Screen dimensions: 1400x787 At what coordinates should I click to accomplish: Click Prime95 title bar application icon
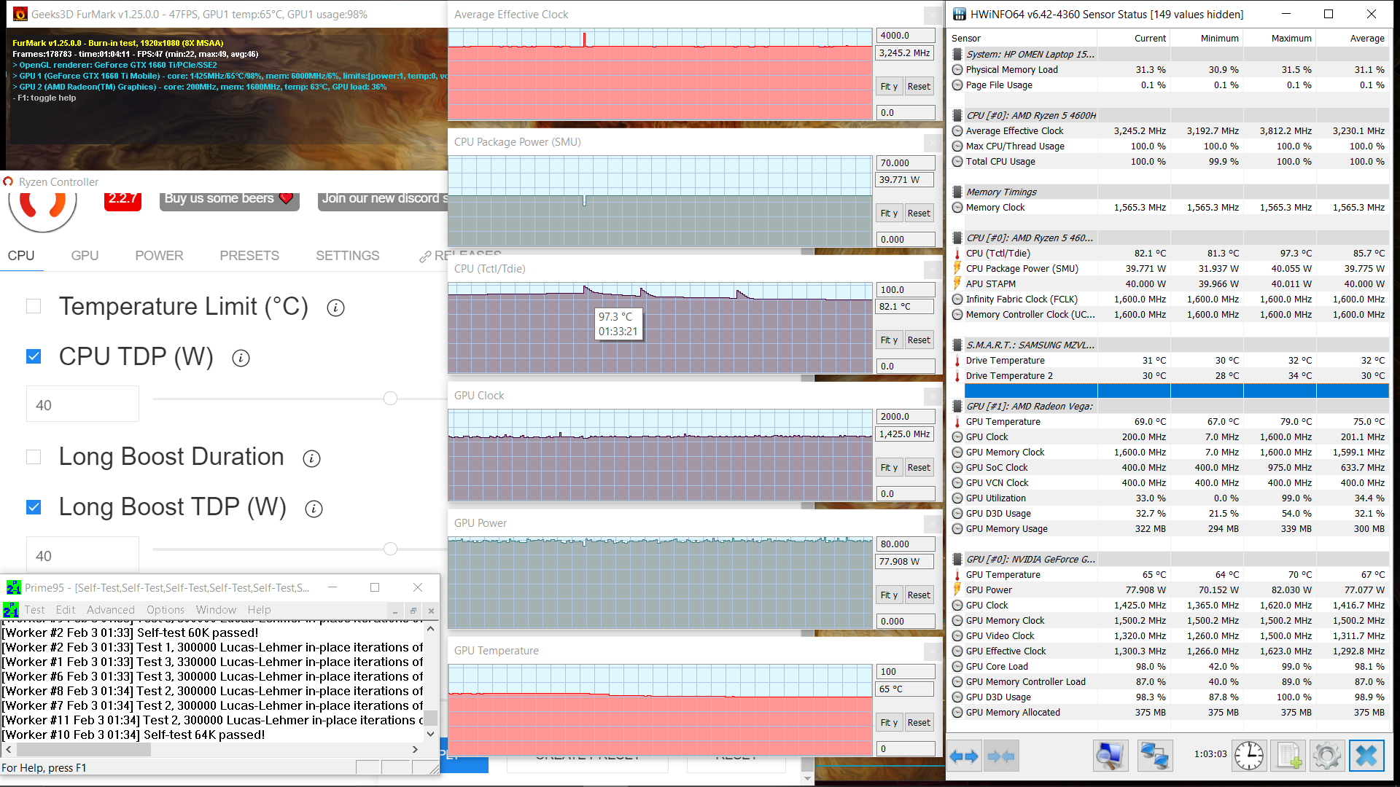point(13,587)
